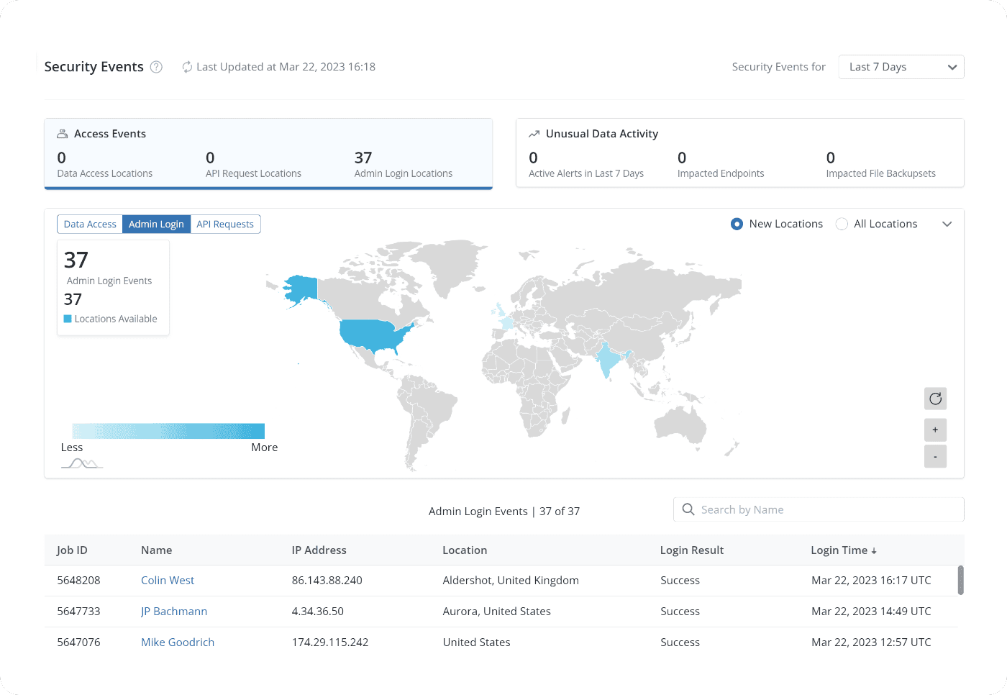Zoom in on the map with plus button

(x=935, y=430)
